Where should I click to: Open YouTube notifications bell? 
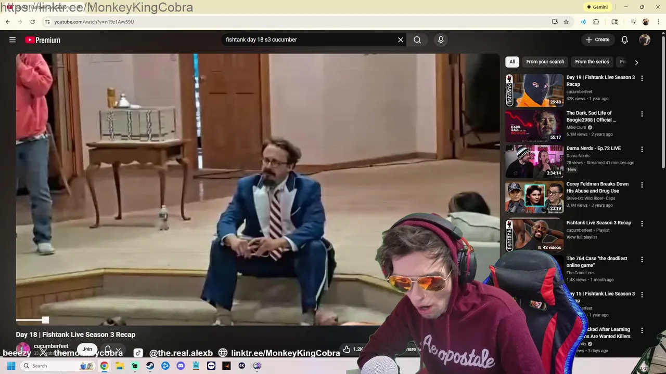[x=625, y=40]
